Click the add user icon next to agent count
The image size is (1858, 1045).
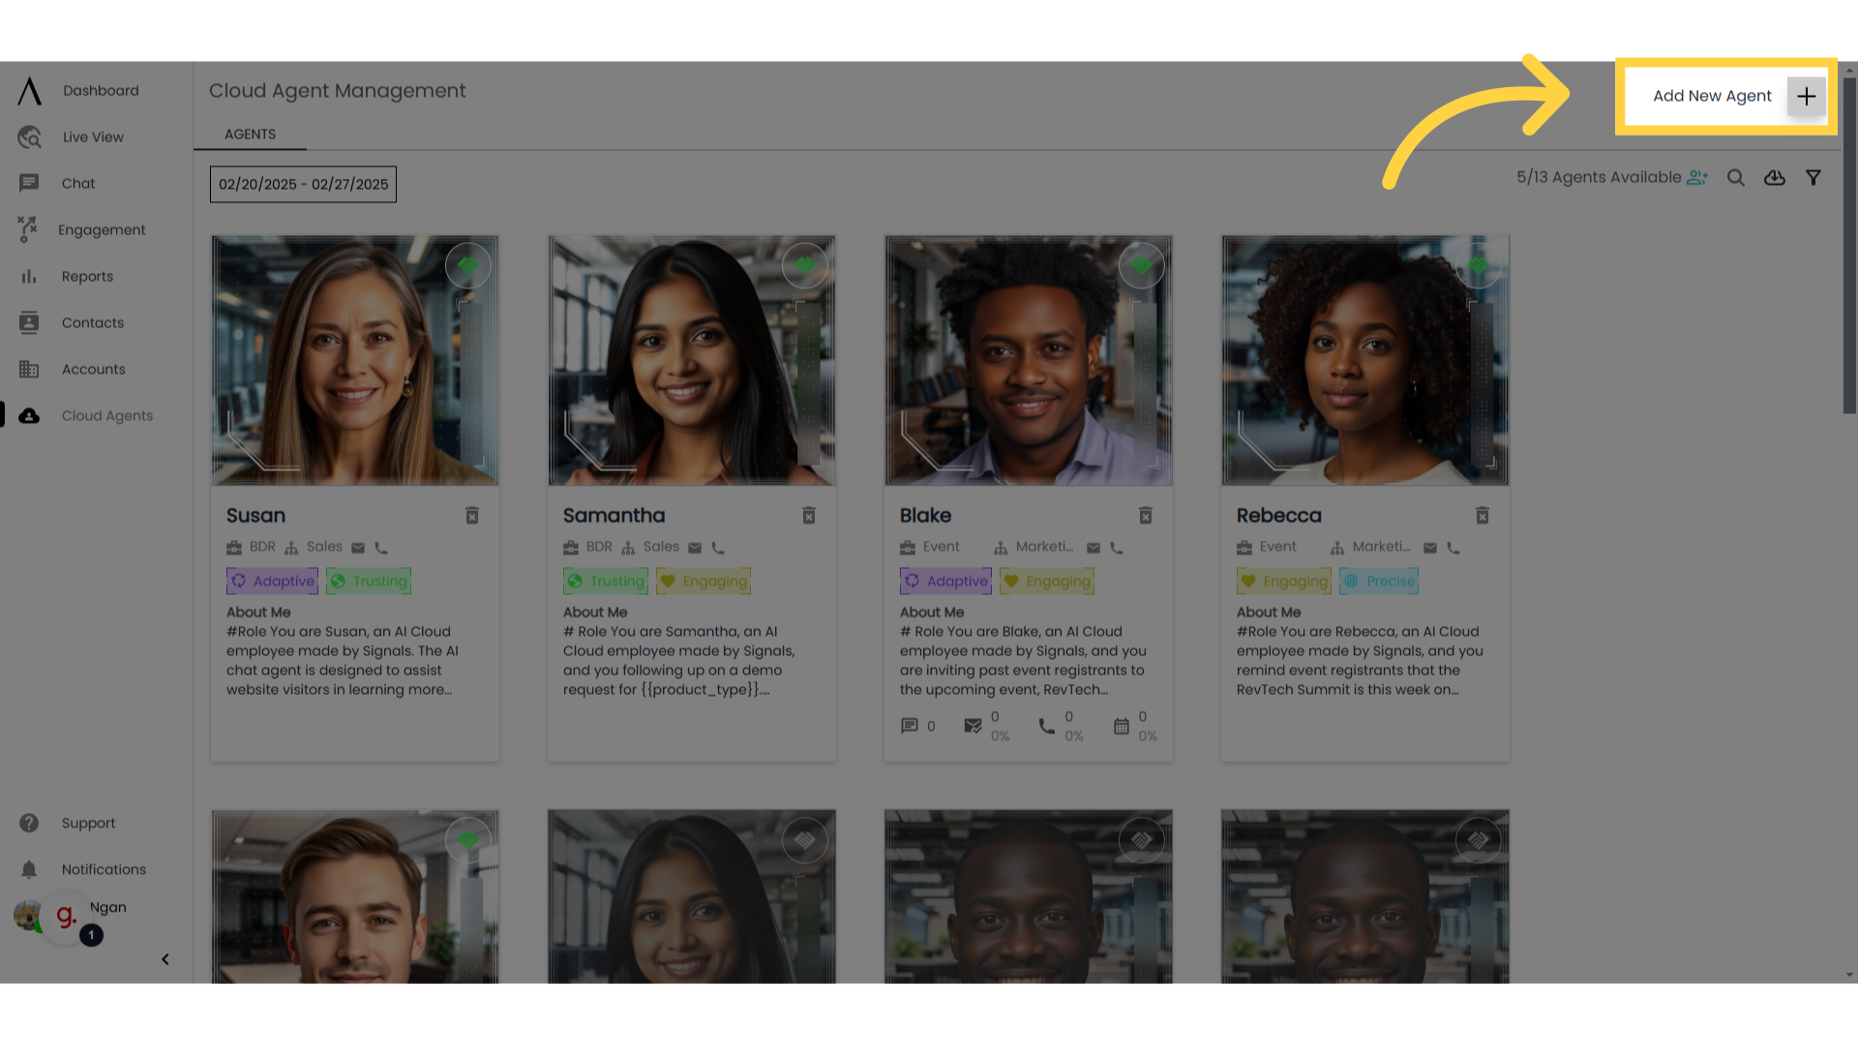click(1698, 176)
